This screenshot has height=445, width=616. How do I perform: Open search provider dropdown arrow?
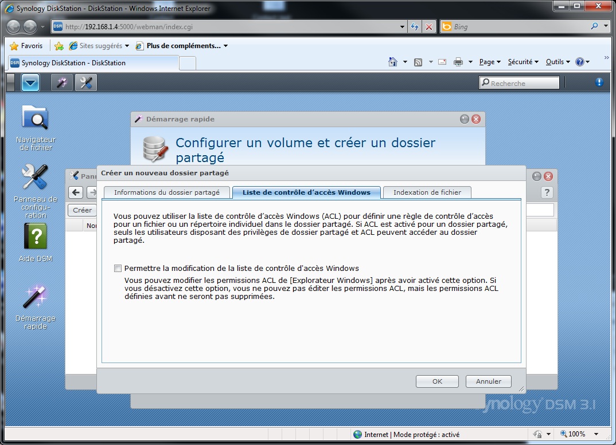point(606,26)
